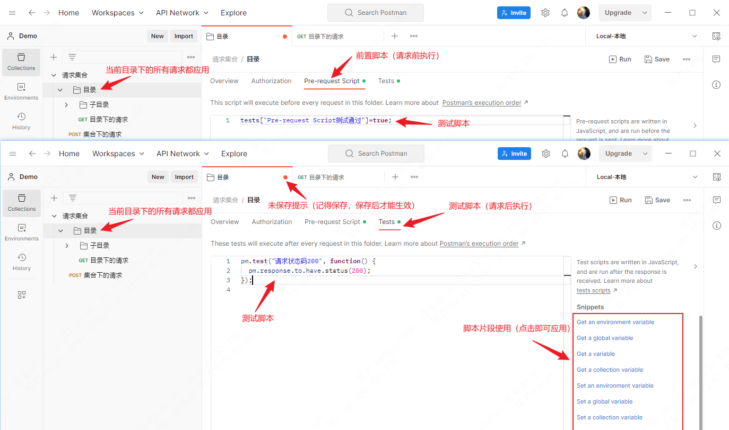
Task: Insert the Set a global variable snippet
Action: (x=604, y=401)
